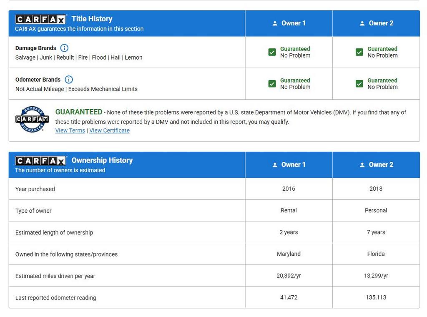Viewport: 427px width, 317px height.
Task: Select Owner 2 last odometer reading 135,113
Action: click(x=376, y=297)
